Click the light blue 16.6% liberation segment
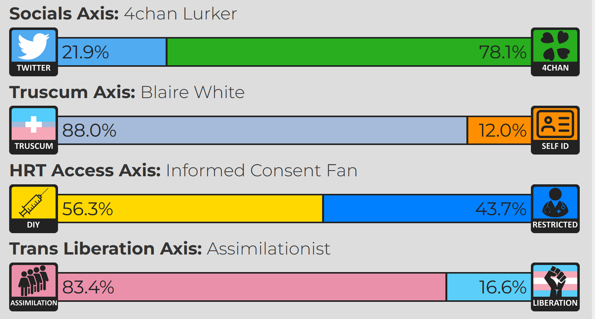The width and height of the screenshot is (595, 319). 489,287
